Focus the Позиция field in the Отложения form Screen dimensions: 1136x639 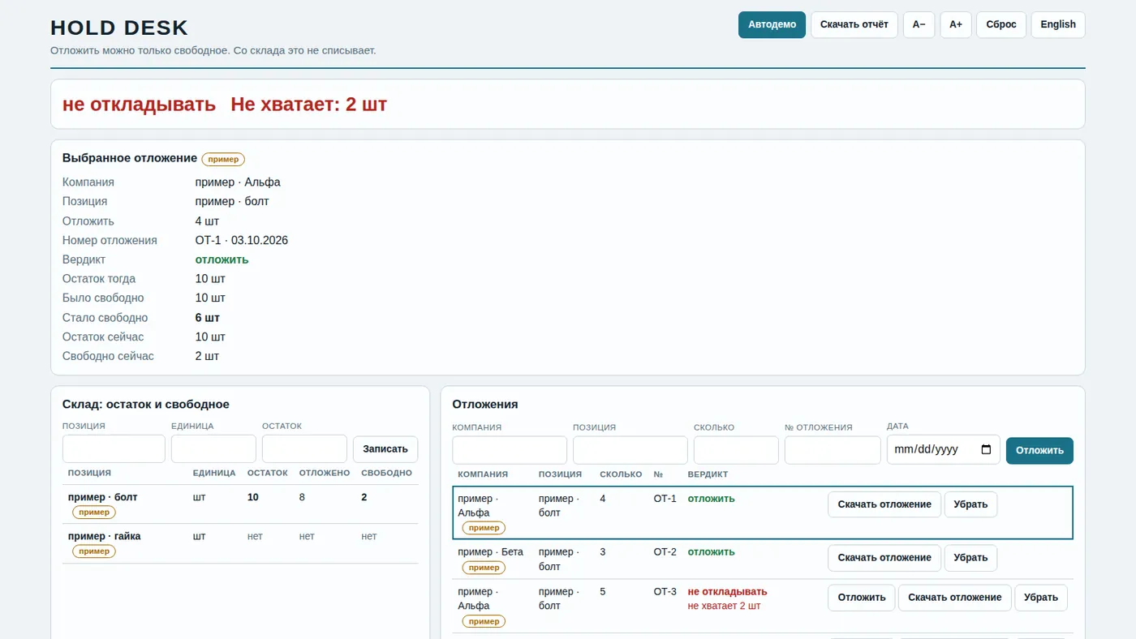coord(630,450)
